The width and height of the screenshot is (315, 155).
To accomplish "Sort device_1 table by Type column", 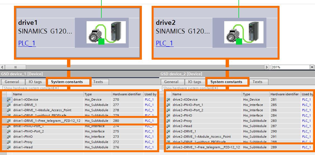I will tap(98, 94).
